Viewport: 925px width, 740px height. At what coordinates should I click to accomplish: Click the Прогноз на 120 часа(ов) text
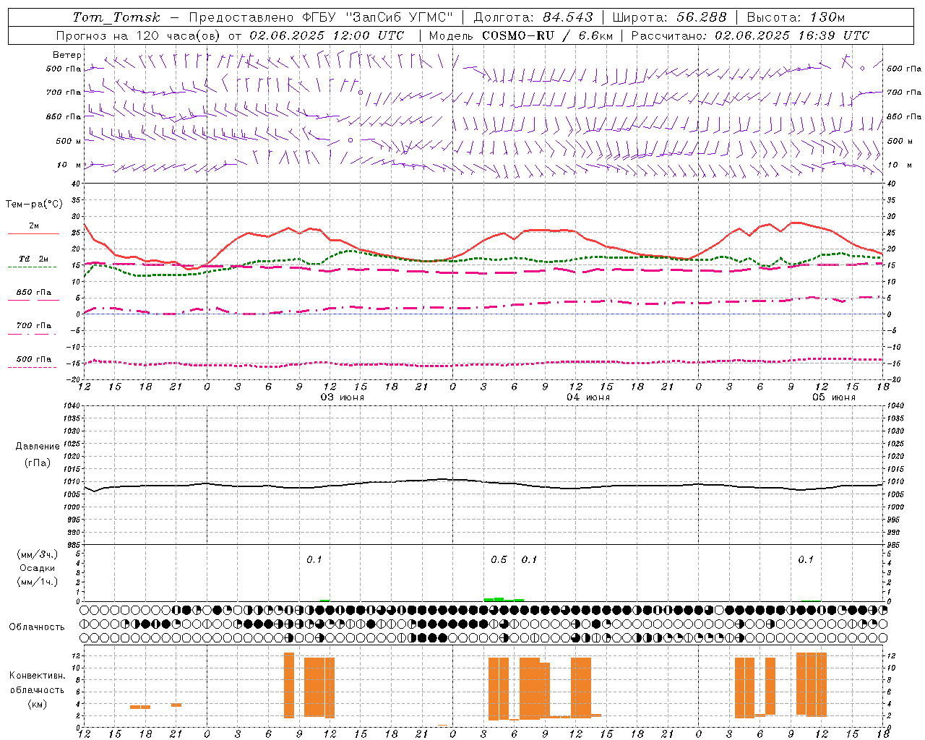tap(139, 35)
